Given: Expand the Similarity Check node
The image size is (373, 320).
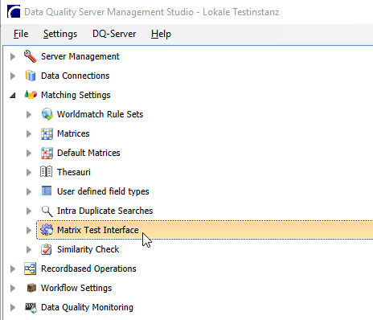Looking at the screenshot, I should click(29, 249).
